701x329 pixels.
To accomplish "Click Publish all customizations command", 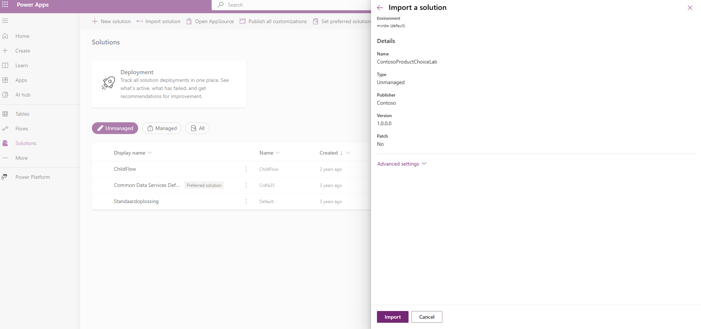I will [273, 21].
